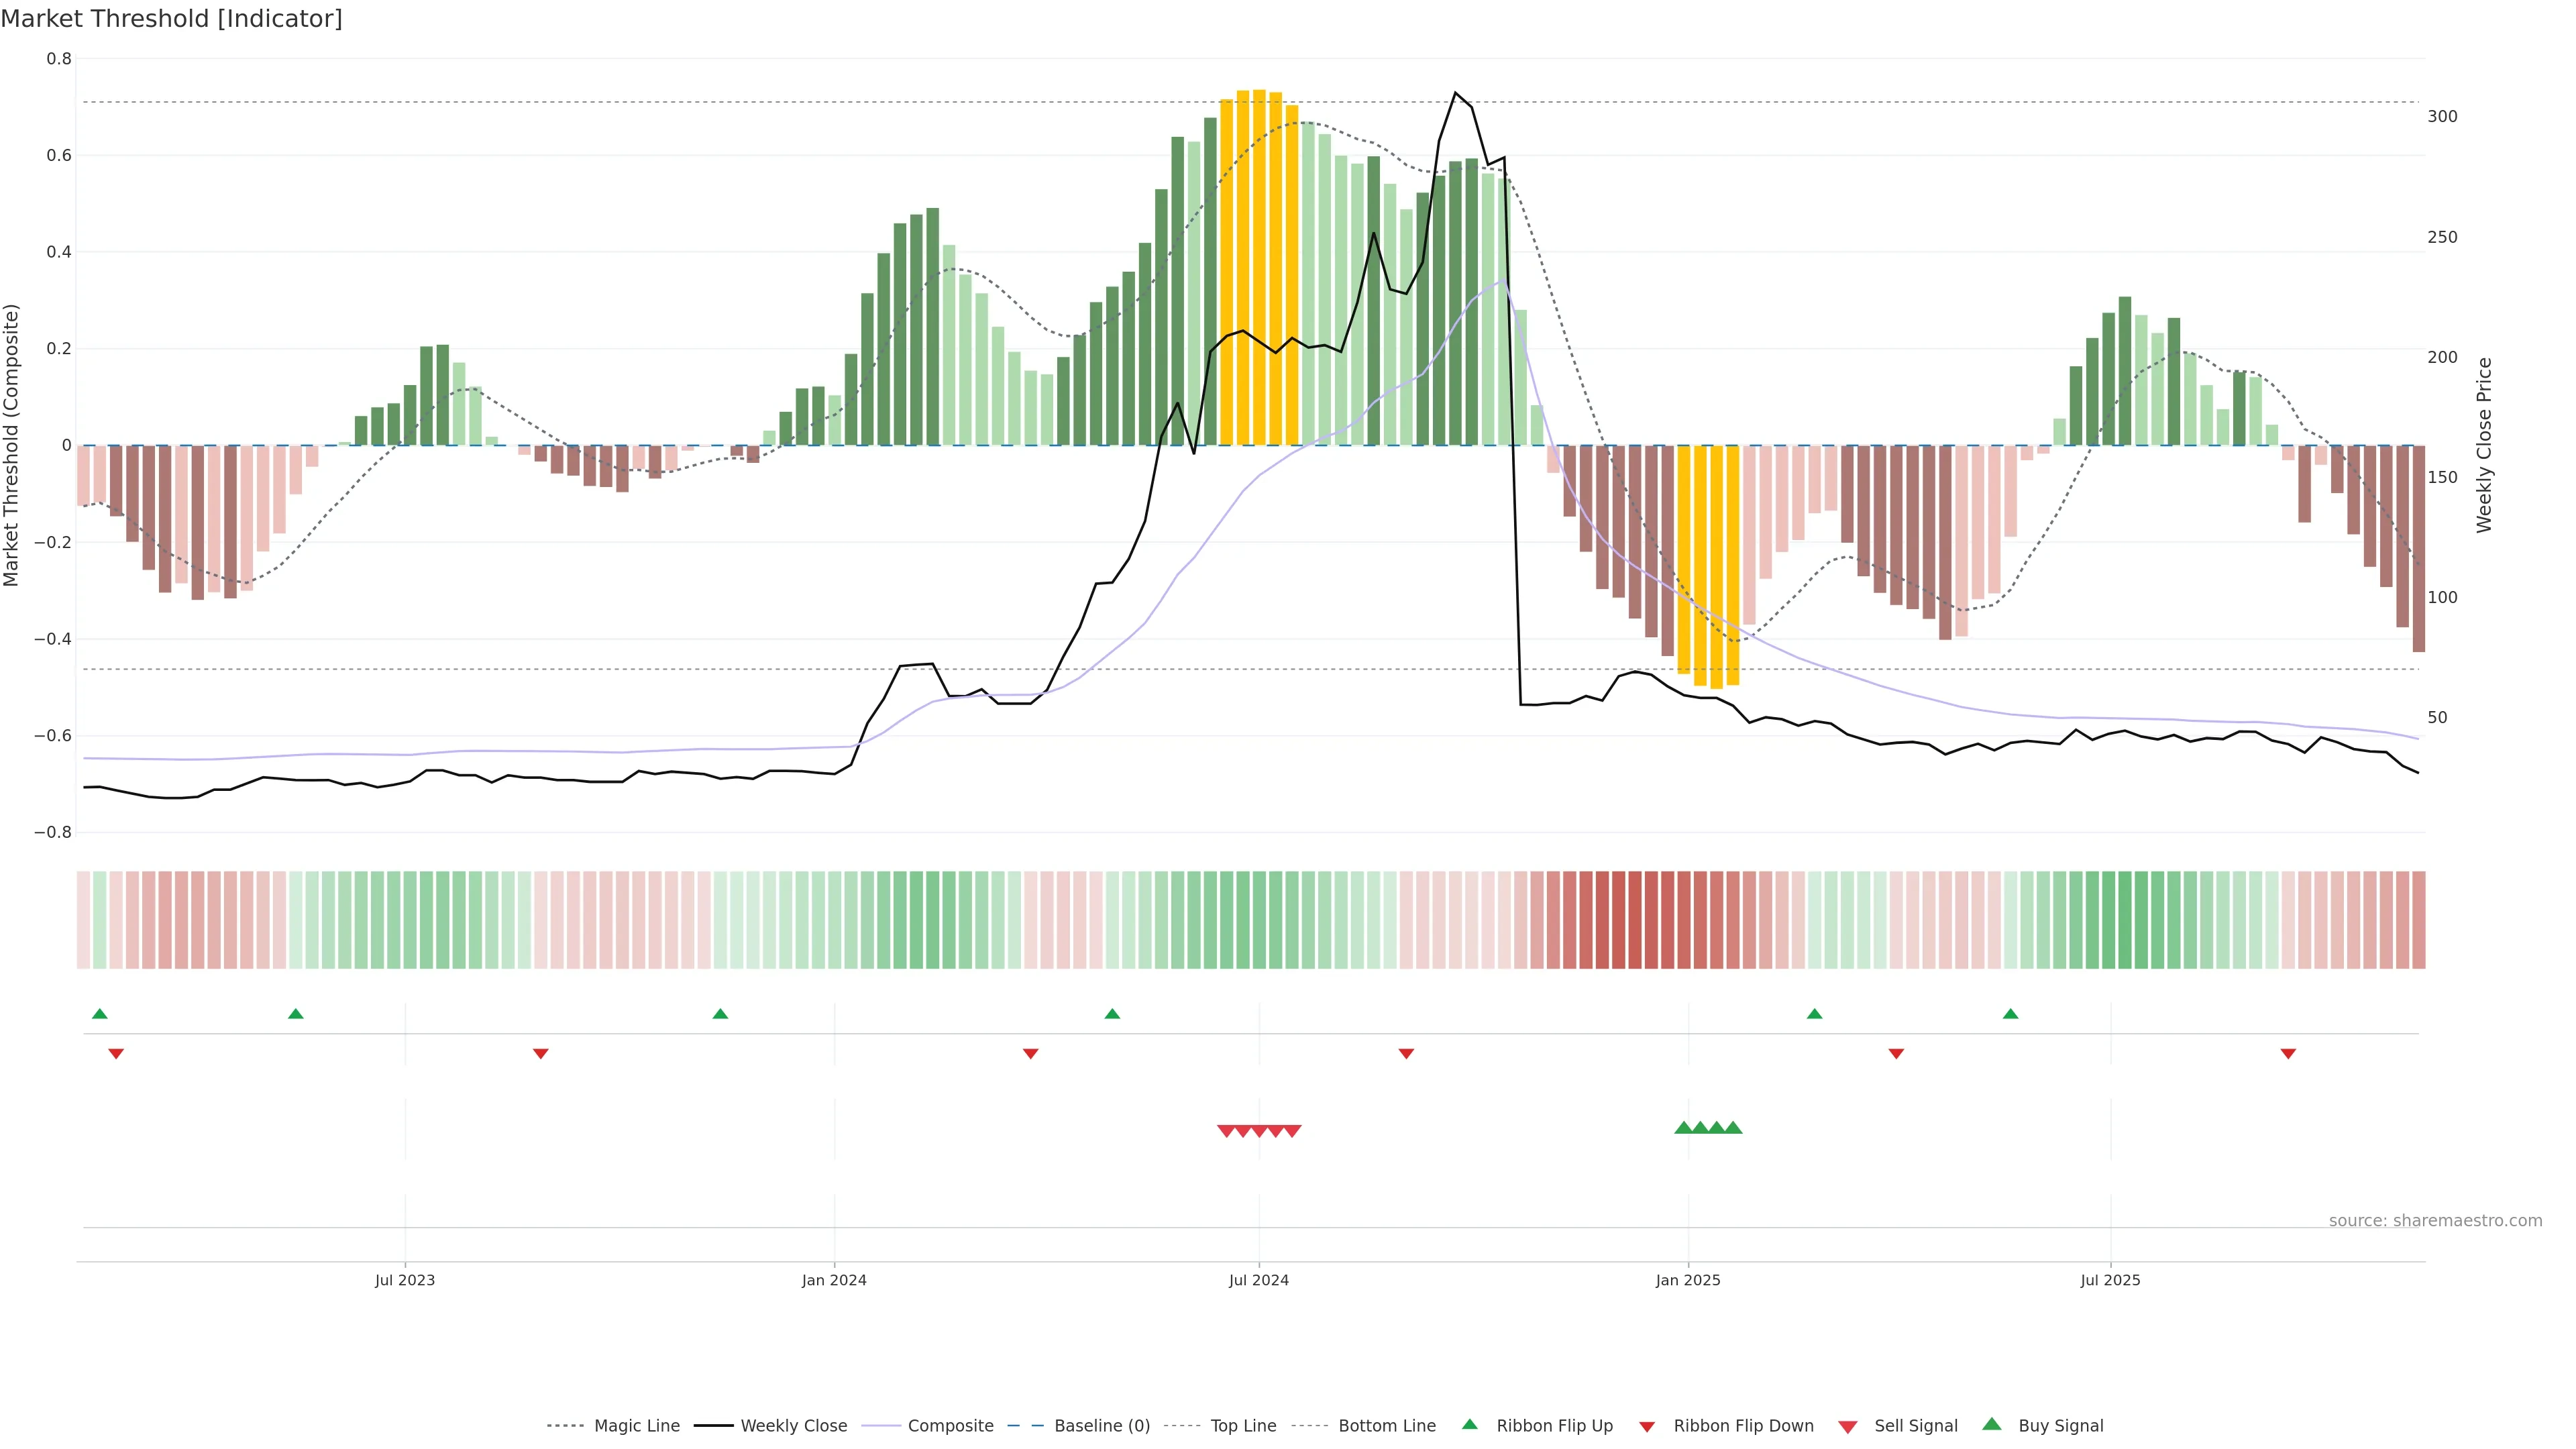This screenshot has height=1449, width=2576.
Task: Toggle Top Line legend entry
Action: tap(1243, 1426)
